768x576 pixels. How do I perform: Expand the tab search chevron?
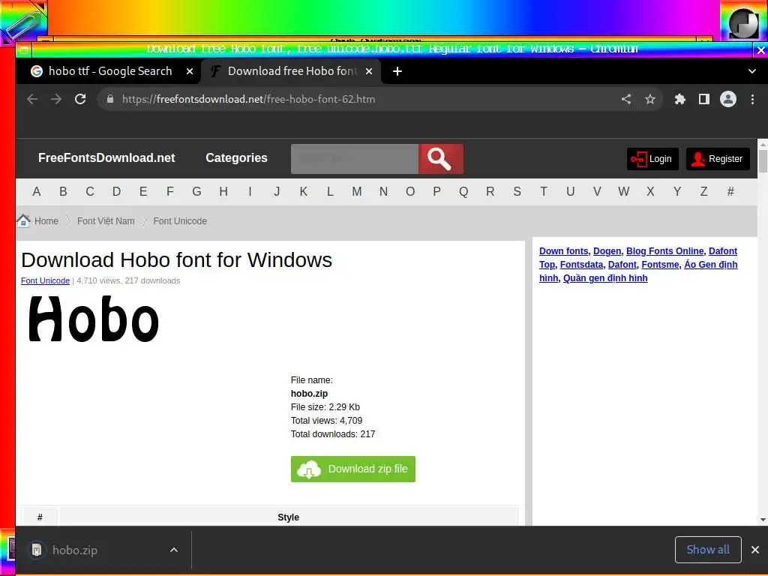pos(751,71)
